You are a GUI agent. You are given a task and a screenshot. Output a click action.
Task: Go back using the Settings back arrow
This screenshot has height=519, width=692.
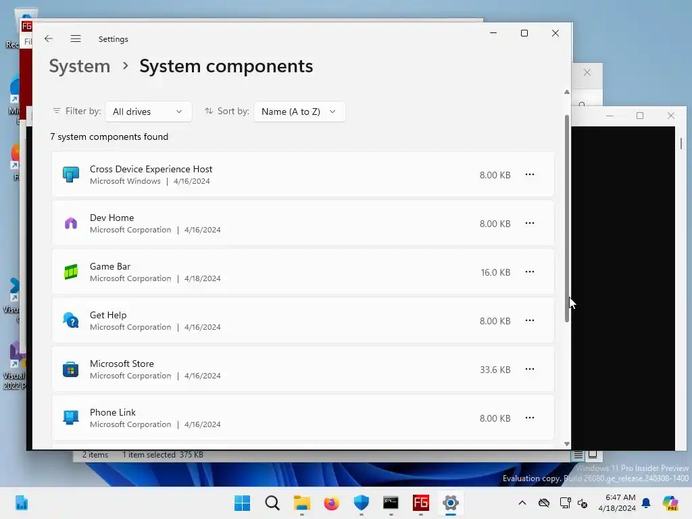tap(49, 39)
